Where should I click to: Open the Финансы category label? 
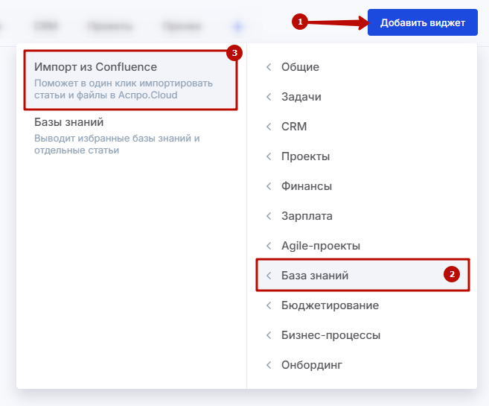click(x=307, y=186)
